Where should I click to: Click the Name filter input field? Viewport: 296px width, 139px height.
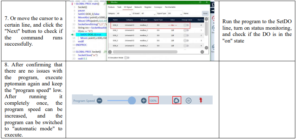click(x=195, y=13)
